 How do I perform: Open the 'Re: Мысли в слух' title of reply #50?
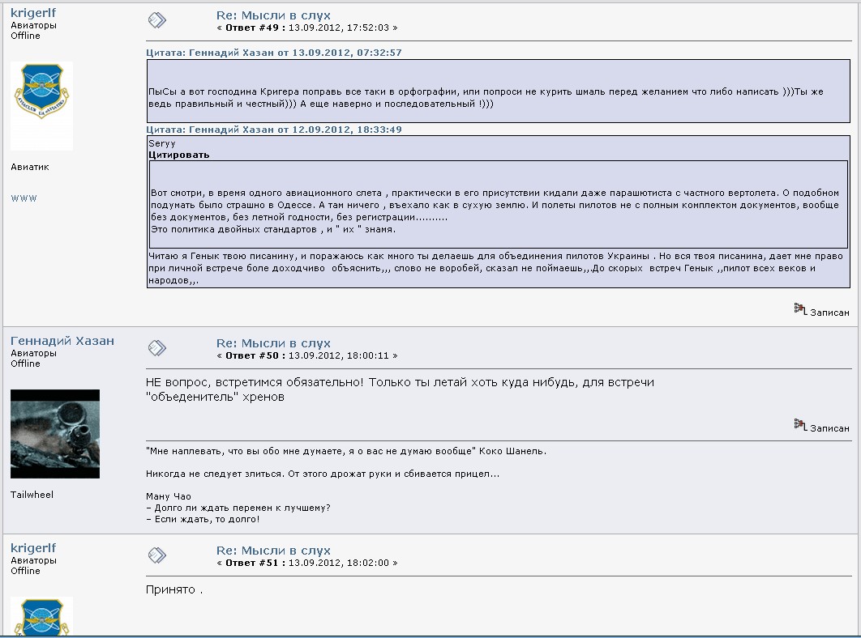[x=273, y=343]
